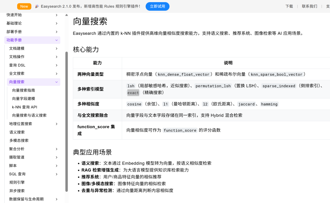Open the 下载 link
Image resolution: width=330 pixels, height=203 pixels.
pos(289,6)
